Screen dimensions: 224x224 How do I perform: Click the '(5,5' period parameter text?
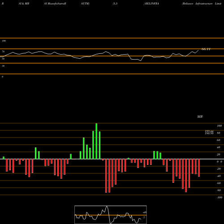click(x=115, y=4)
